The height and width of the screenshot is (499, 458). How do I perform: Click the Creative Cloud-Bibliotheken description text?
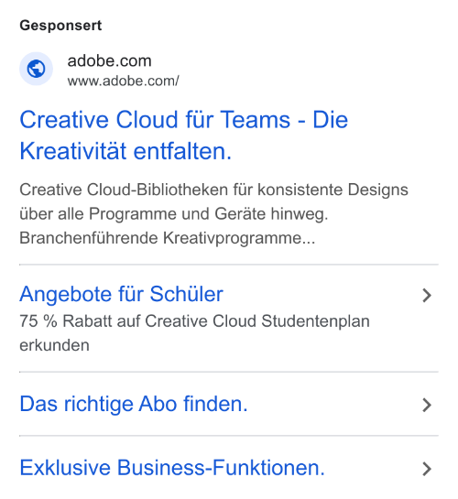[213, 190]
